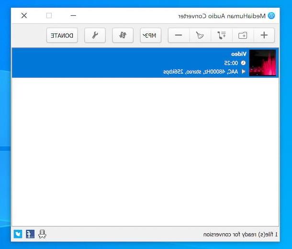Select the Video file thumbnail

tap(263, 63)
